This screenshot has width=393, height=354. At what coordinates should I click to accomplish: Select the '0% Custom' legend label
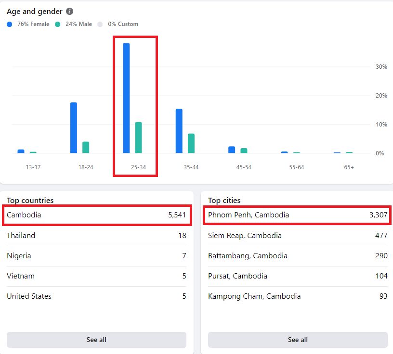[123, 24]
